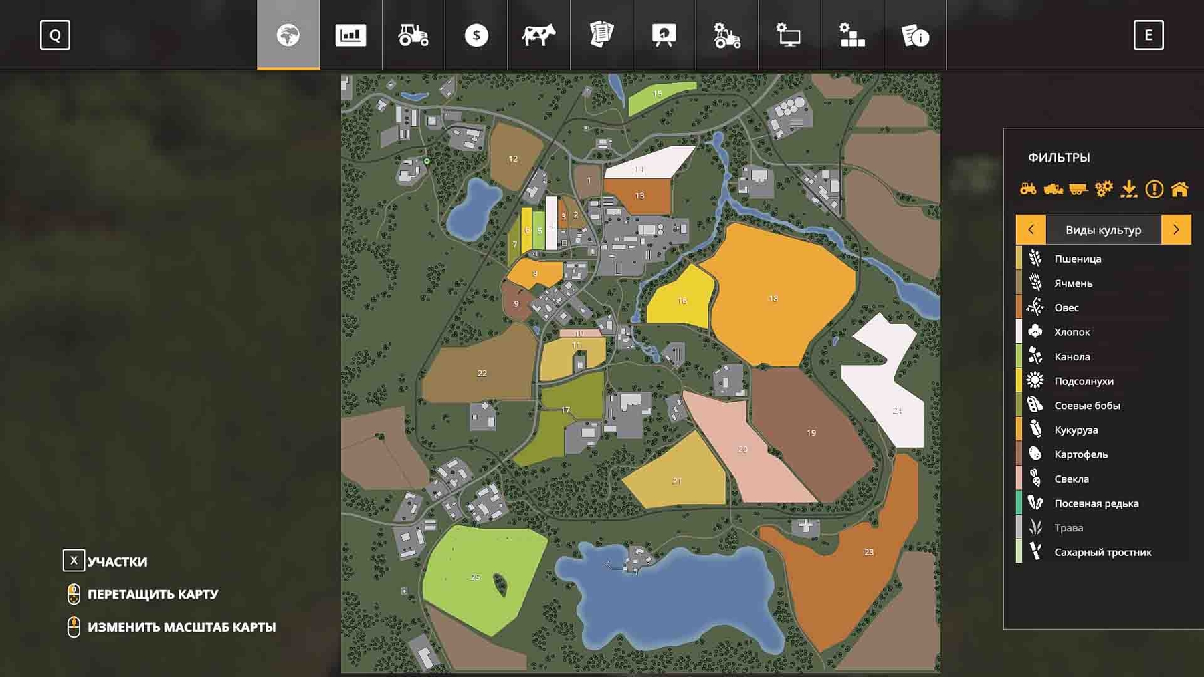Open the price statistics chart tab
The width and height of the screenshot is (1204, 677).
pos(350,35)
